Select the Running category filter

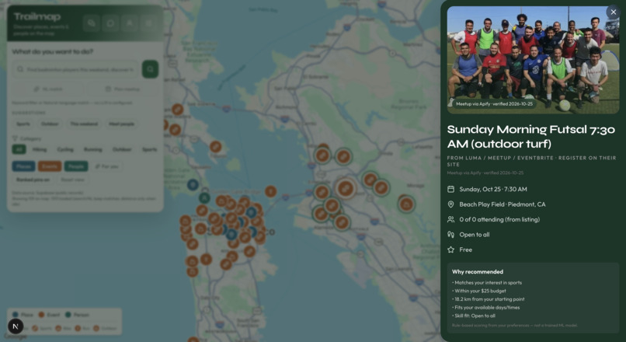click(93, 149)
